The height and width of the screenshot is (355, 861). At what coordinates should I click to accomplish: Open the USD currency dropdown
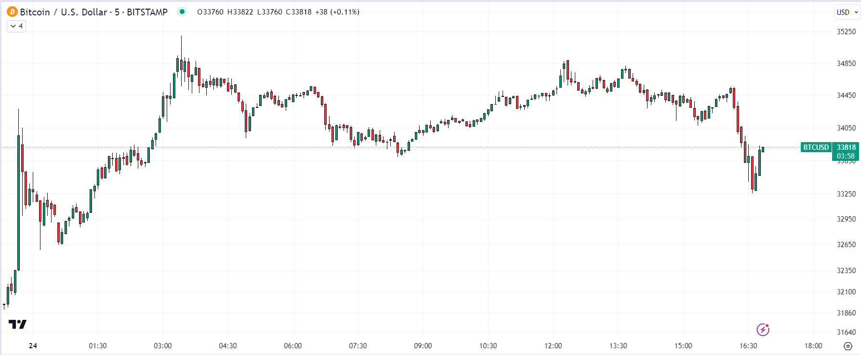click(x=847, y=13)
